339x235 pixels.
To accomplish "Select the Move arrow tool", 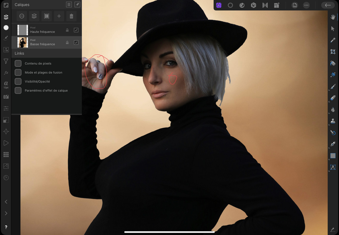I will pos(333,28).
